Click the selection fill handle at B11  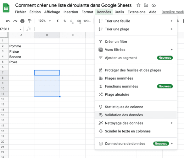point(60,97)
